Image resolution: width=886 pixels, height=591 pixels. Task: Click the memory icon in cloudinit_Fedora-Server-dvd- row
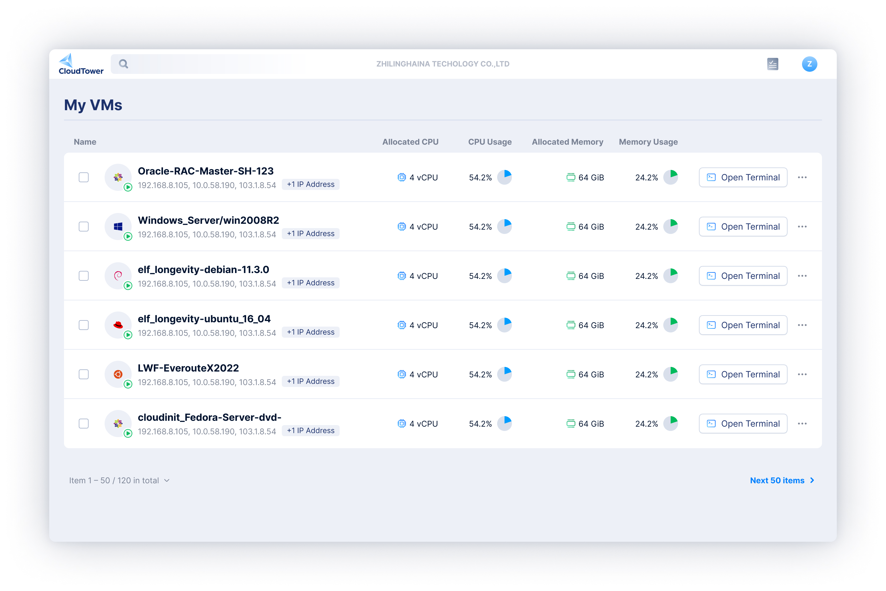pos(571,424)
